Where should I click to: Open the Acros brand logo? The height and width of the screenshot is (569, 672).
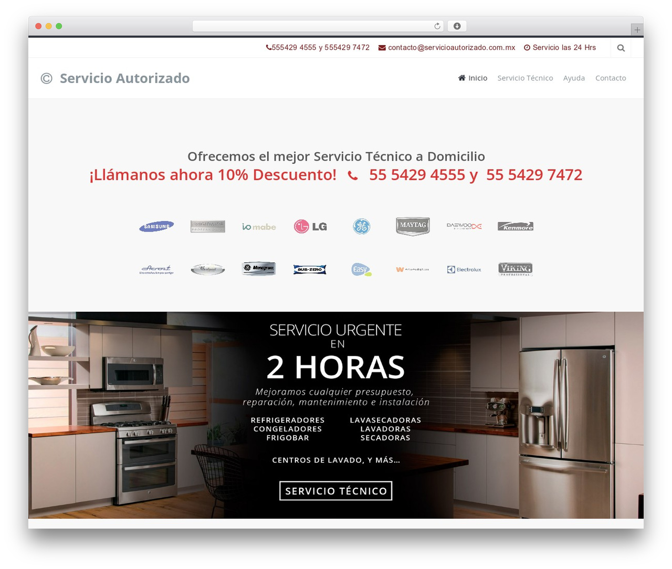[x=156, y=269]
